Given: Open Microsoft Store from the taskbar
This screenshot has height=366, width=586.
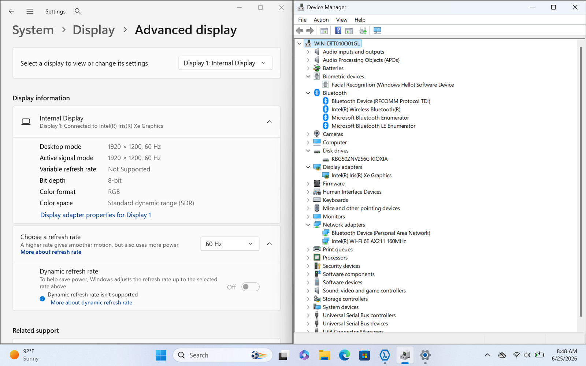Looking at the screenshot, I should tap(364, 355).
